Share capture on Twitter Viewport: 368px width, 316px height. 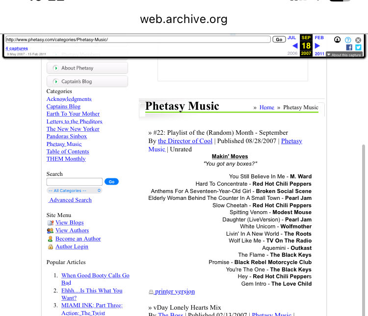tap(358, 48)
